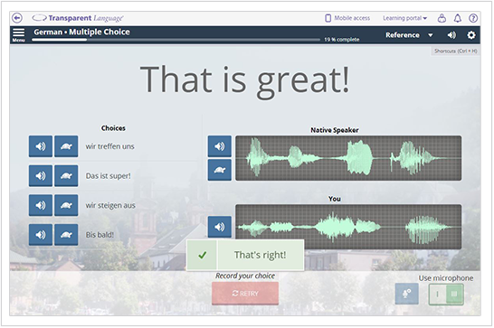Image resolution: width=494 pixels, height=328 pixels.
Task: Toggle the header volume speaker icon
Action: 451,35
